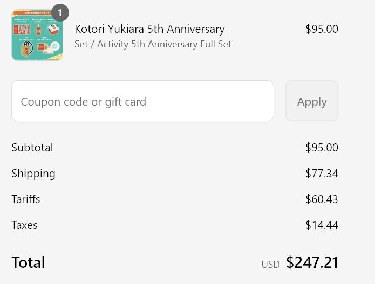Click the Kotori Yukiara product thumbnail
Image resolution: width=375 pixels, height=284 pixels.
pos(37,35)
